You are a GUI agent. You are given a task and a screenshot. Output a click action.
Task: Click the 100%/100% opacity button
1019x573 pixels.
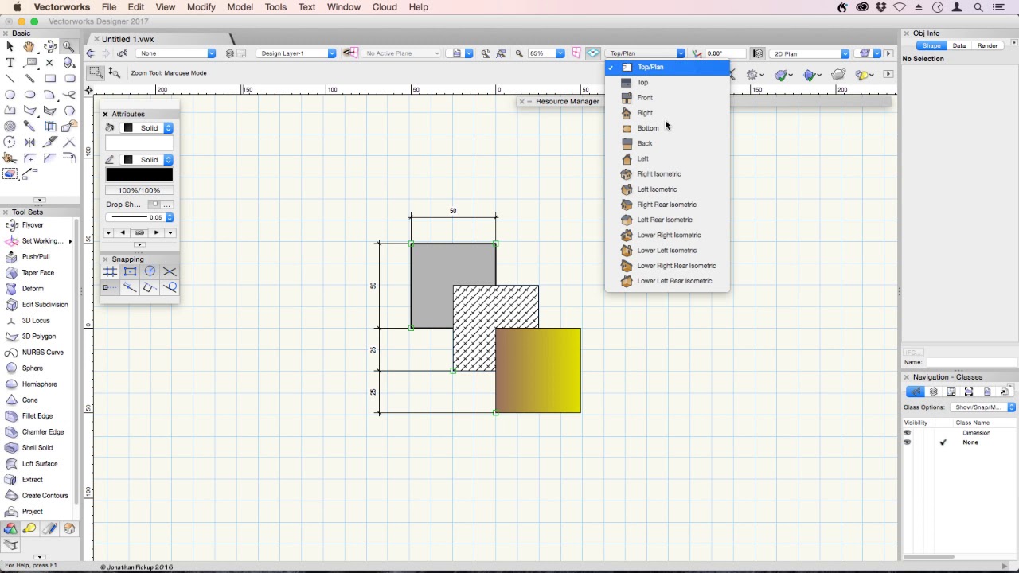pyautogui.click(x=139, y=190)
